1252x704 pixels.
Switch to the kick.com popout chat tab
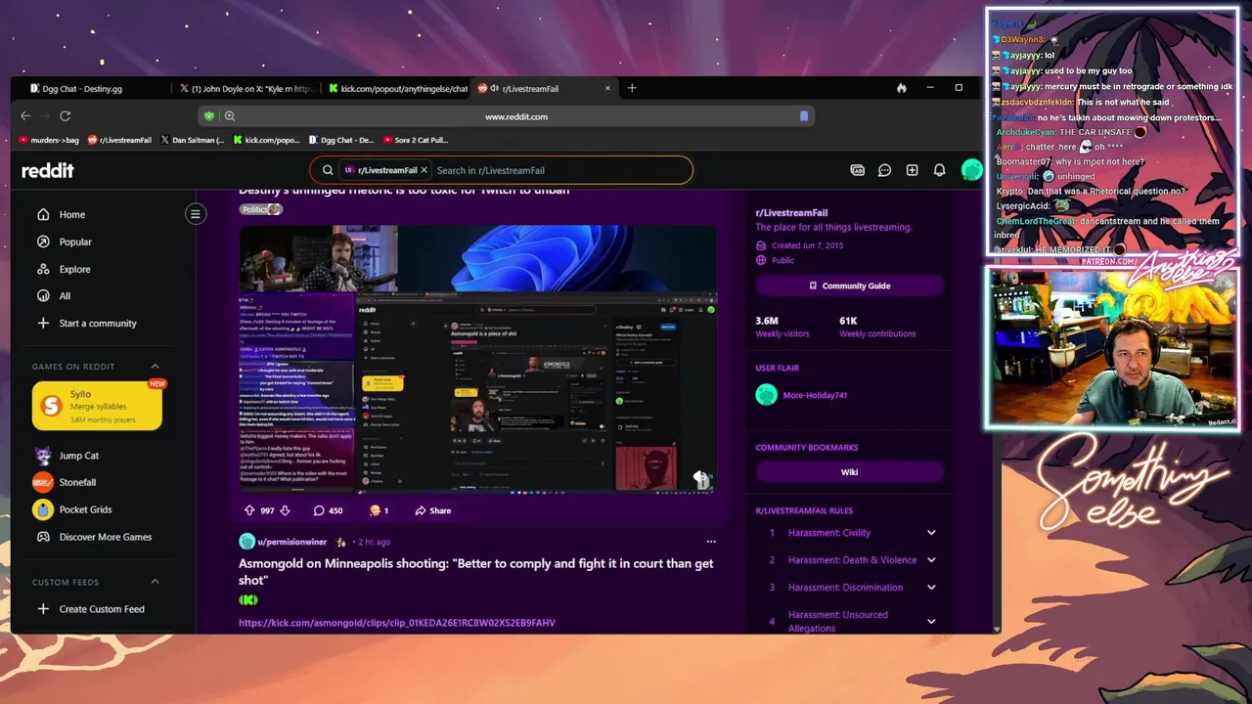coord(397,88)
